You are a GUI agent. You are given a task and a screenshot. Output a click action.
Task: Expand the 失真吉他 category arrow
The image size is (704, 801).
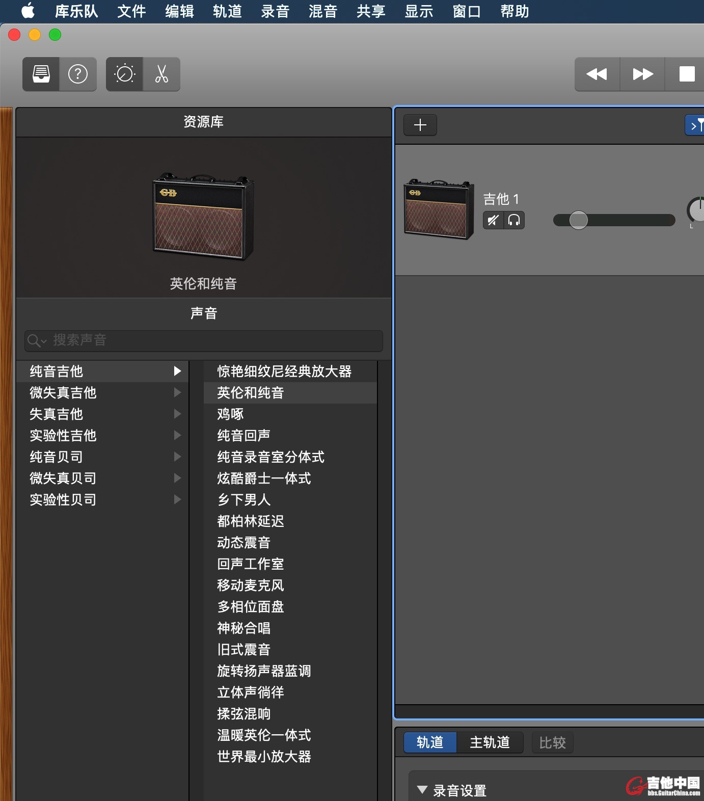click(177, 414)
